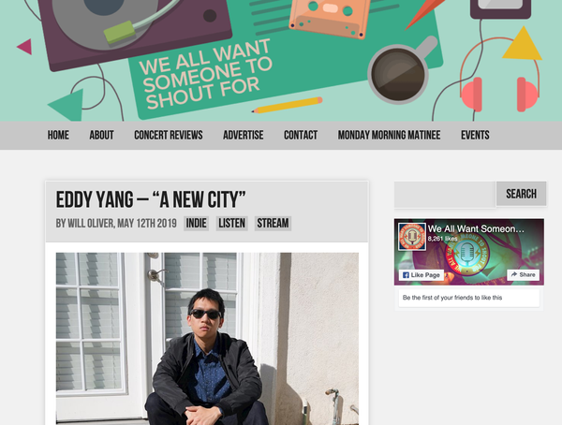Click the Facebook Like Page button
This screenshot has width=562, height=425.
point(421,275)
